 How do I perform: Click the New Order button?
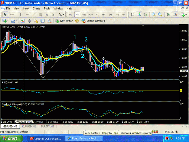coord(64,21)
